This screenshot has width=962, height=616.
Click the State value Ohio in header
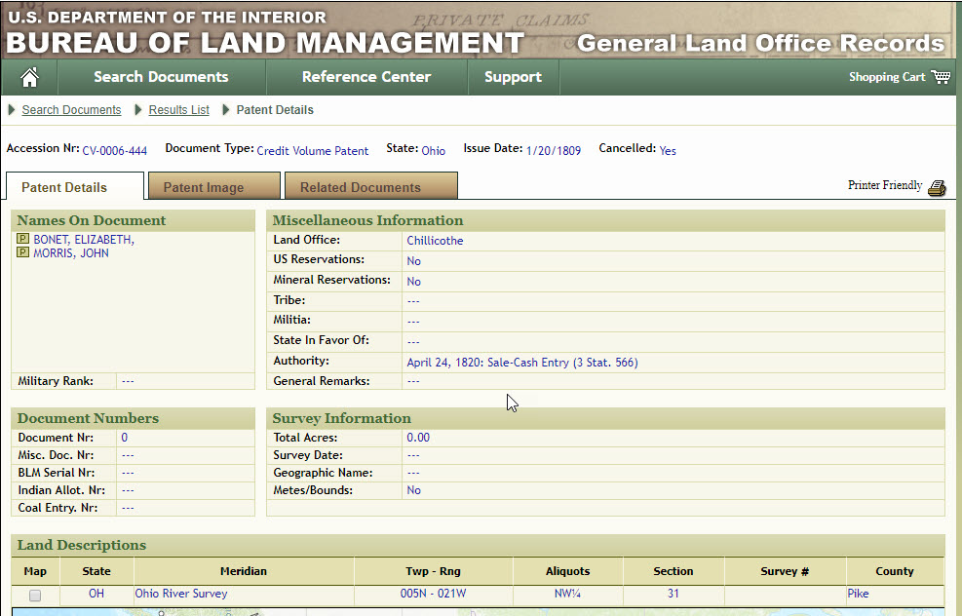(433, 151)
